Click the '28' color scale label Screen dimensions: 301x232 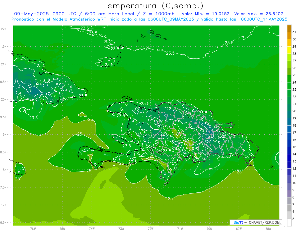coord(294,54)
